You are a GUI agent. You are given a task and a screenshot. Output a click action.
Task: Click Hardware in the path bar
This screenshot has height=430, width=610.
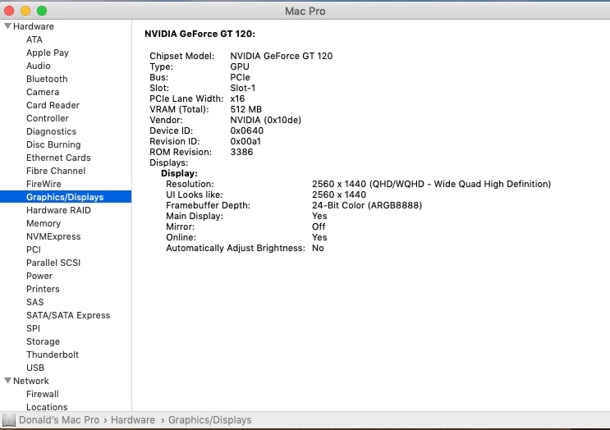click(x=133, y=420)
